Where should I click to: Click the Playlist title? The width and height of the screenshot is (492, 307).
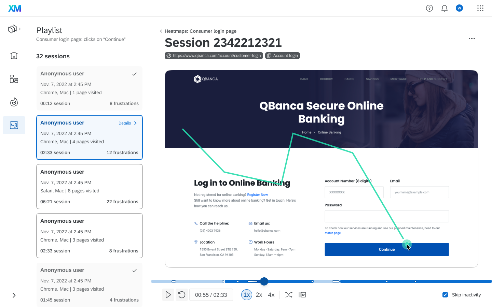coord(49,30)
